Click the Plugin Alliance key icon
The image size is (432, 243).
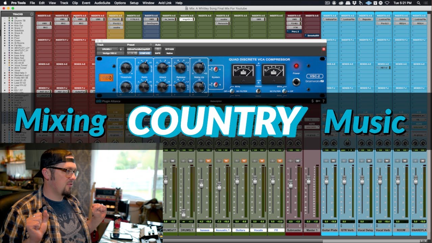coord(318,101)
